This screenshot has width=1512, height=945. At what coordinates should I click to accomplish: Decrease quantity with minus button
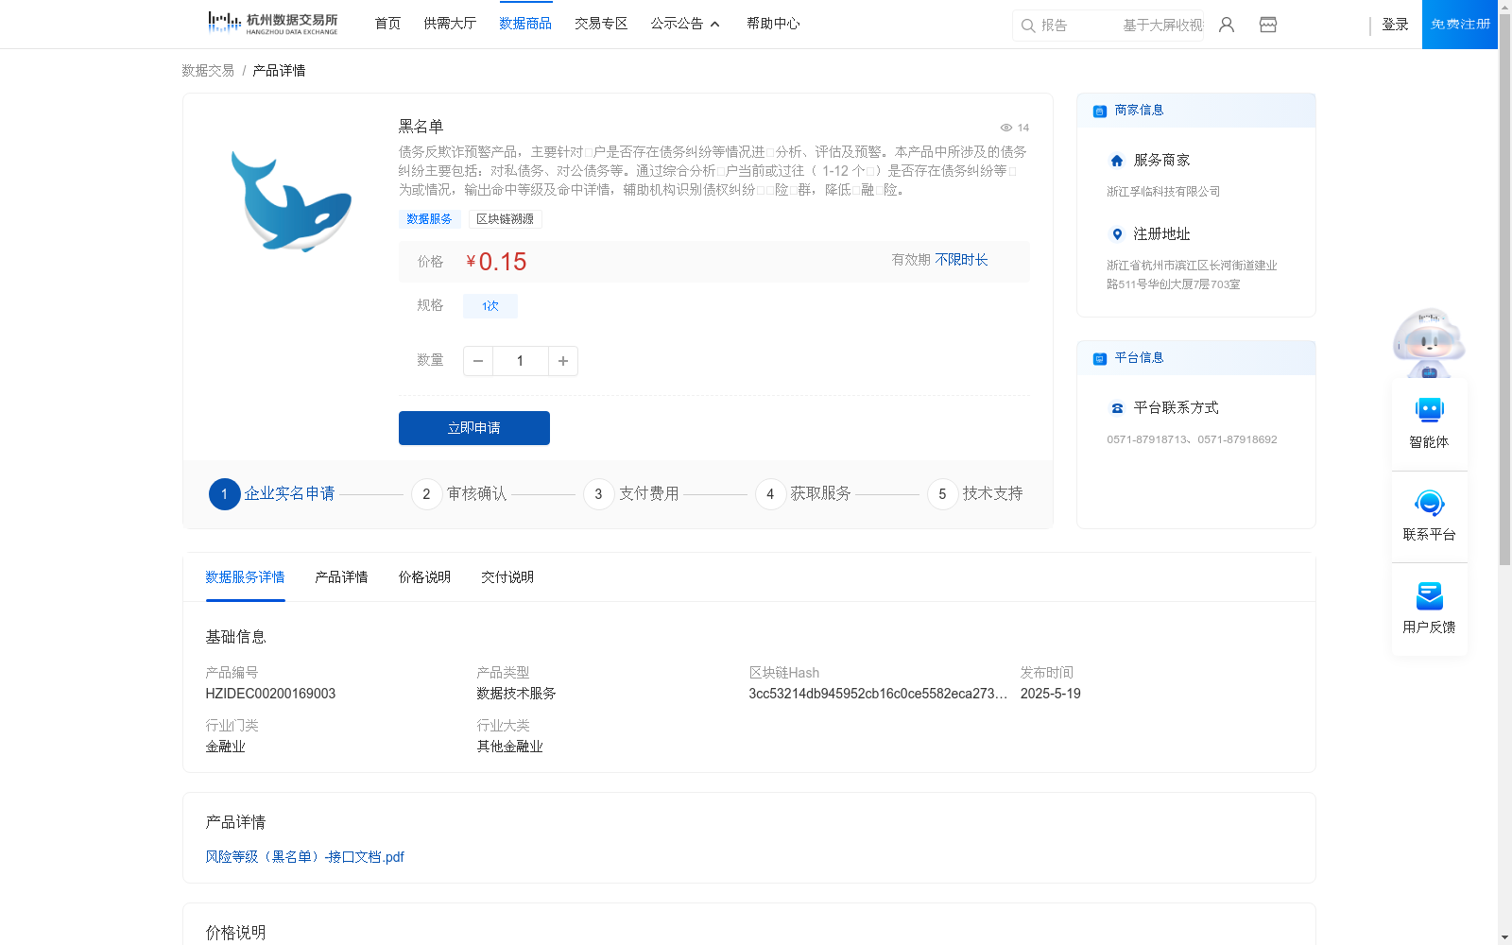click(478, 361)
